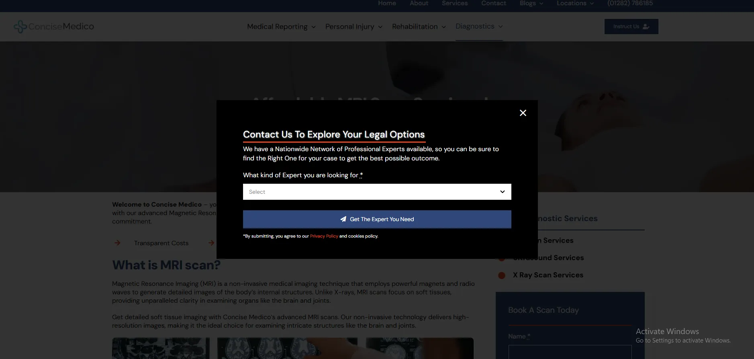The image size is (754, 359).
Task: Expand the Rehabilitation menu
Action: coord(419,27)
